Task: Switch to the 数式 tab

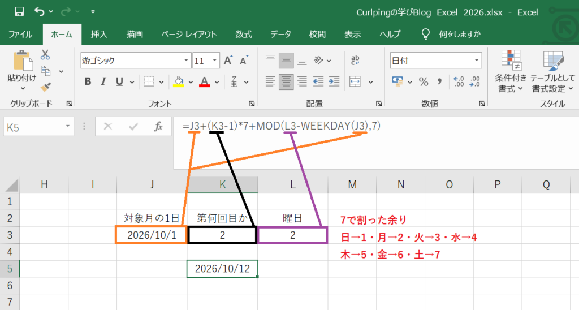Action: coord(244,35)
